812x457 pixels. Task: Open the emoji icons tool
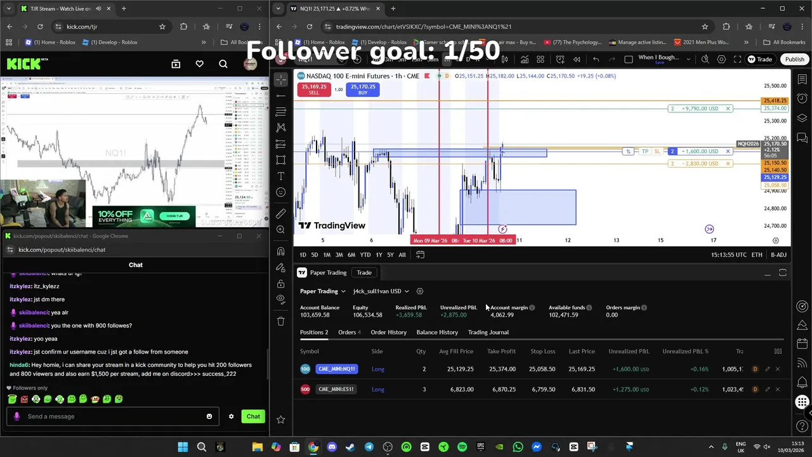click(281, 192)
